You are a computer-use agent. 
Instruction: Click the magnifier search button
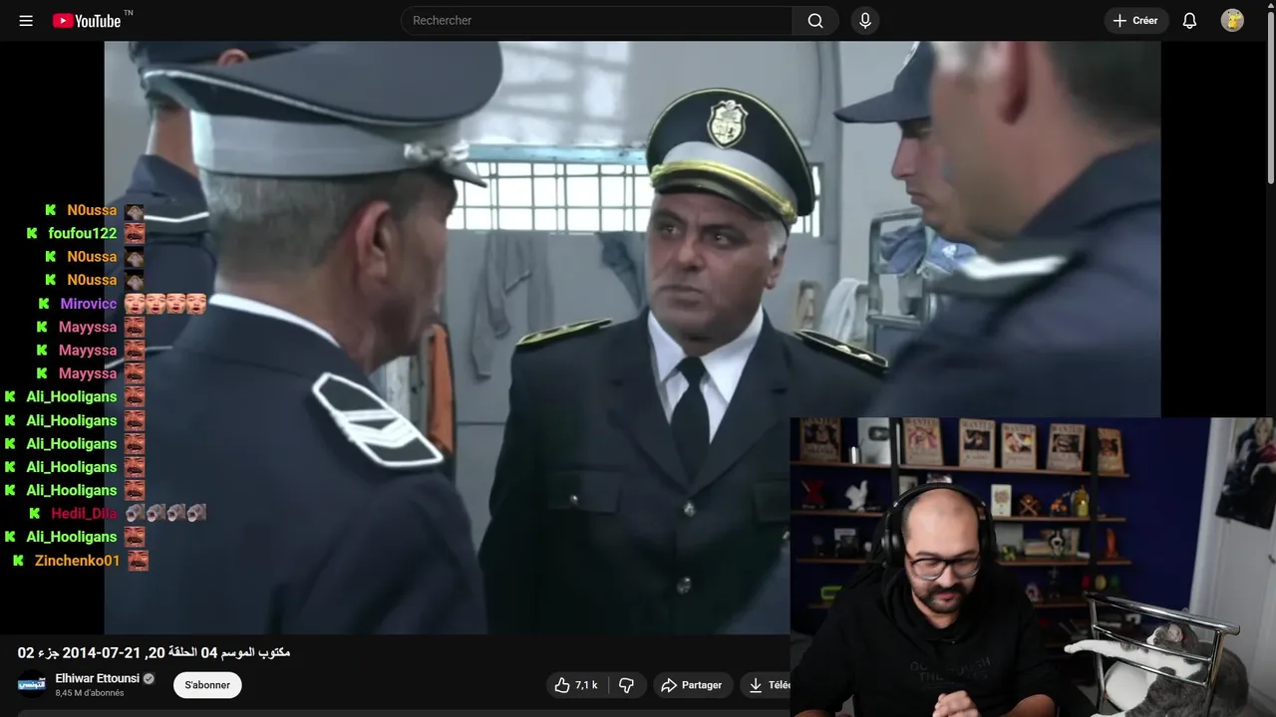tap(815, 21)
